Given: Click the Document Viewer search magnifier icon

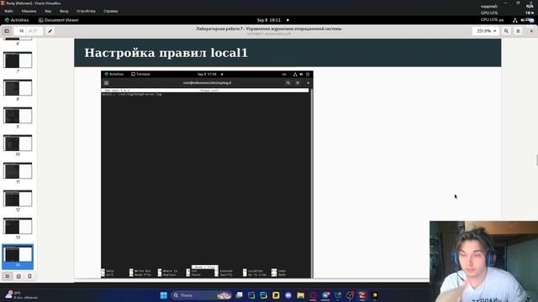Looking at the screenshot, I should [x=506, y=31].
